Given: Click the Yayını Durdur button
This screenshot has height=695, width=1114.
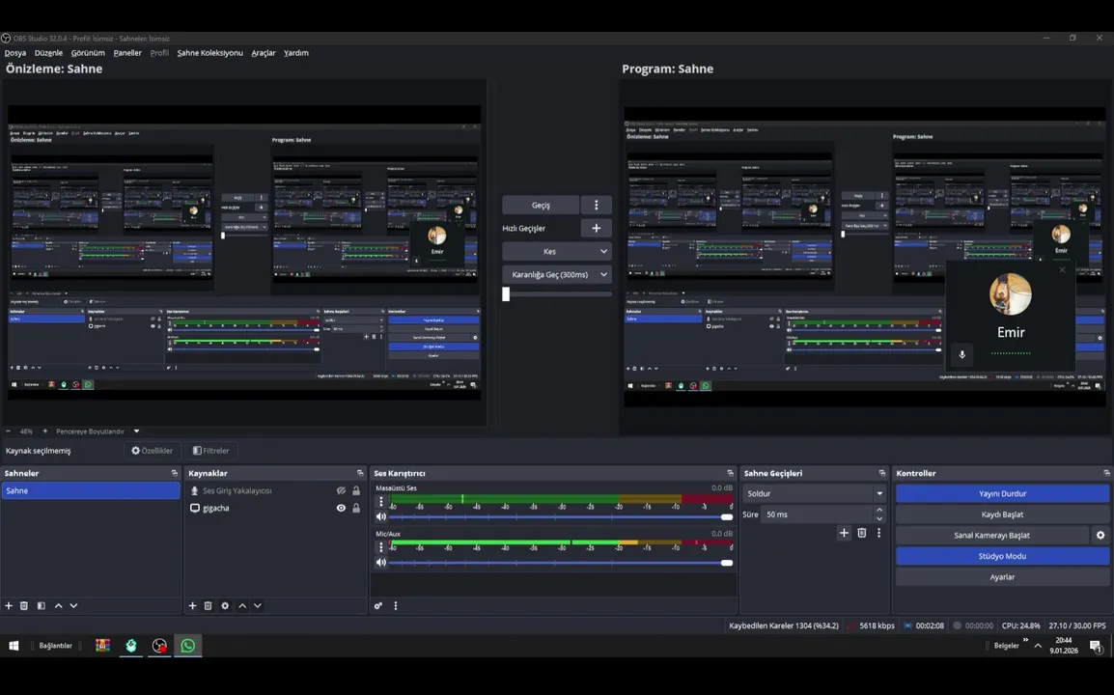Looking at the screenshot, I should pyautogui.click(x=1002, y=493).
